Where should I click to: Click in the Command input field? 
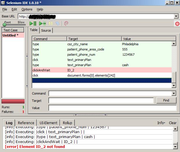[110, 93]
